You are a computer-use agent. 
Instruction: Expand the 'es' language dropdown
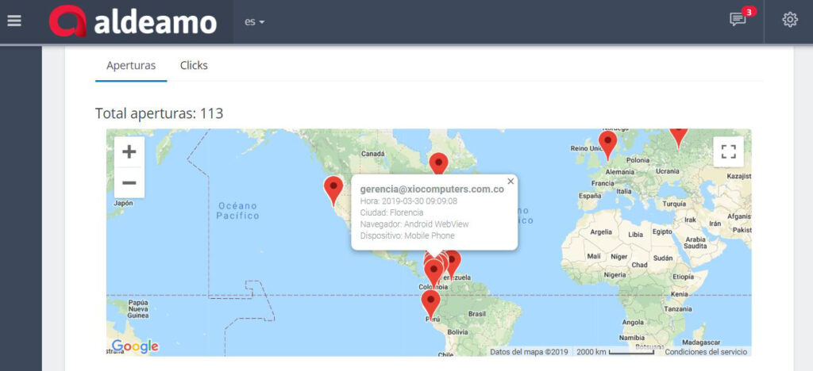click(254, 21)
